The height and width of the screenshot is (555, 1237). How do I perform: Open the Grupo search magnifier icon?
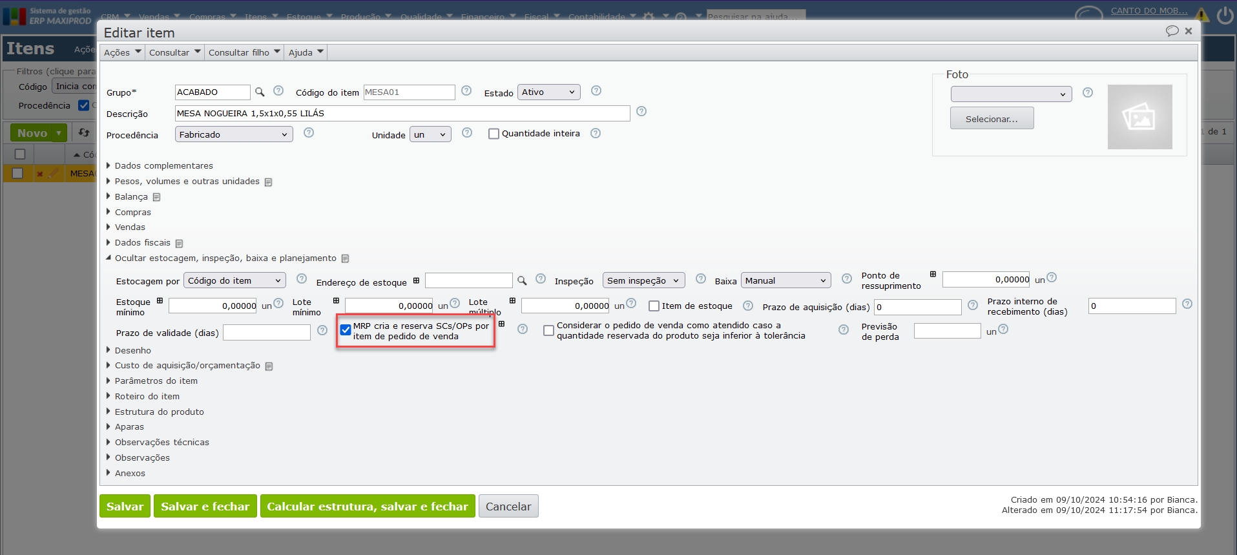(x=260, y=92)
